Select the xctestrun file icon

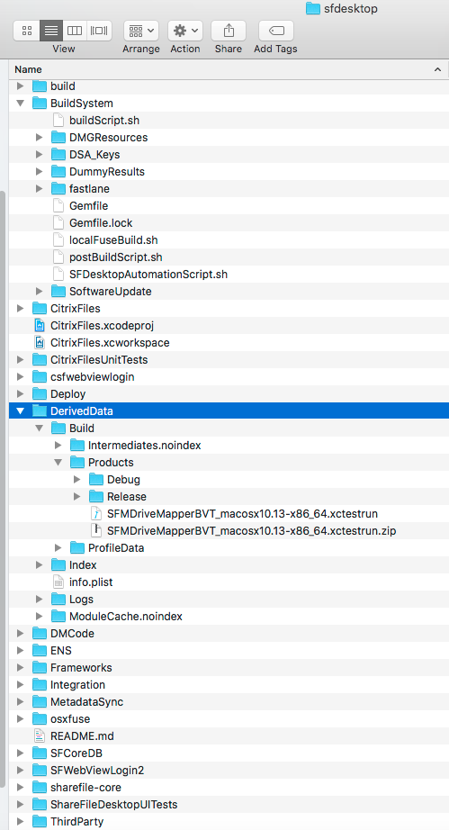pos(96,513)
